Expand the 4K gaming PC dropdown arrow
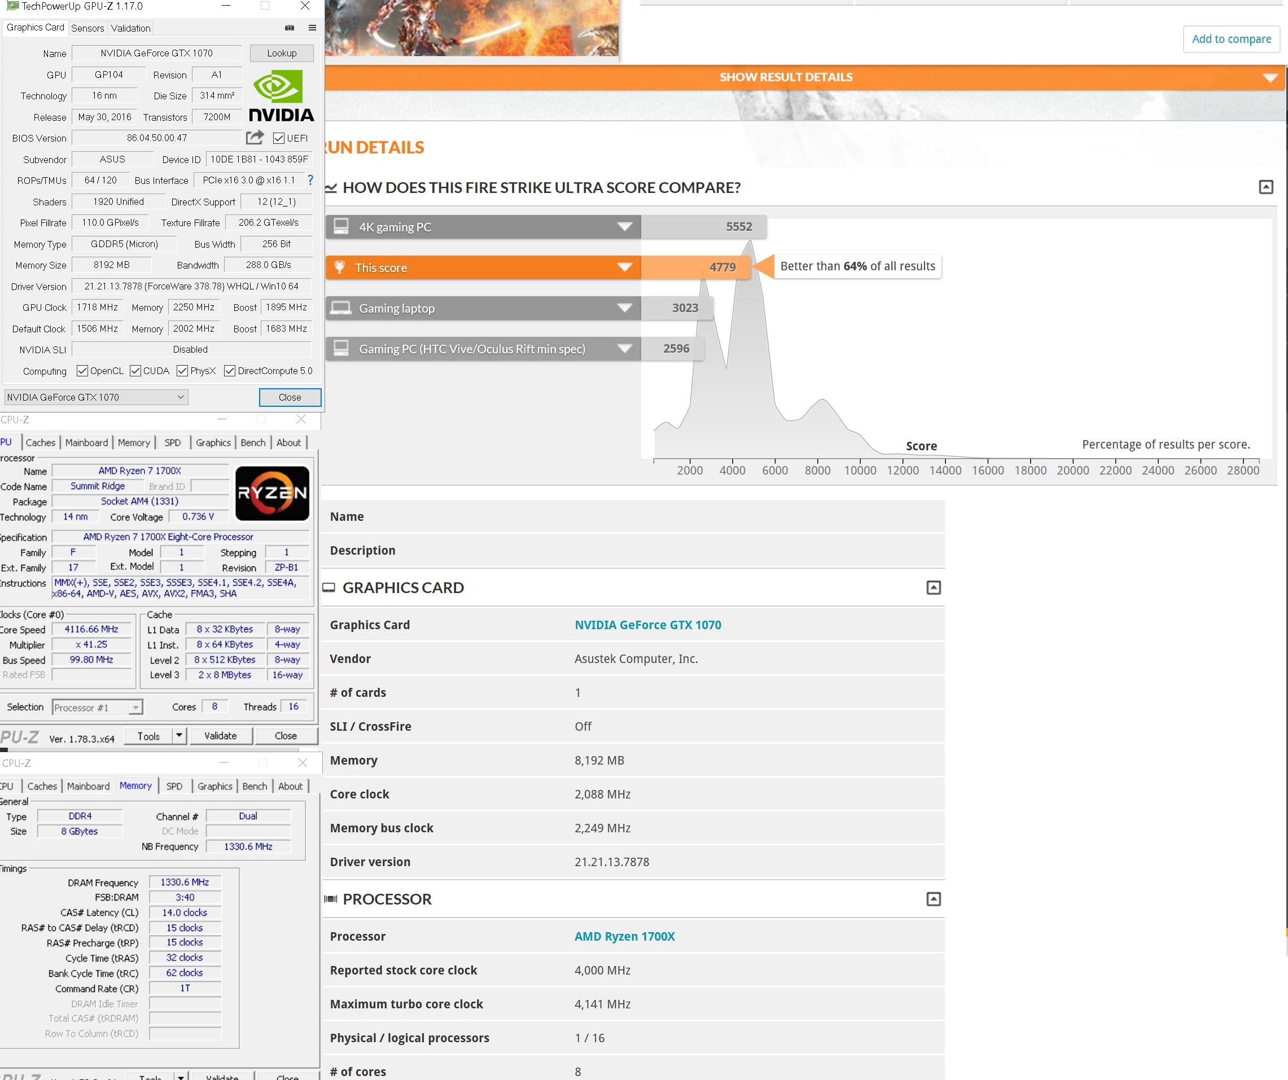 pyautogui.click(x=624, y=226)
